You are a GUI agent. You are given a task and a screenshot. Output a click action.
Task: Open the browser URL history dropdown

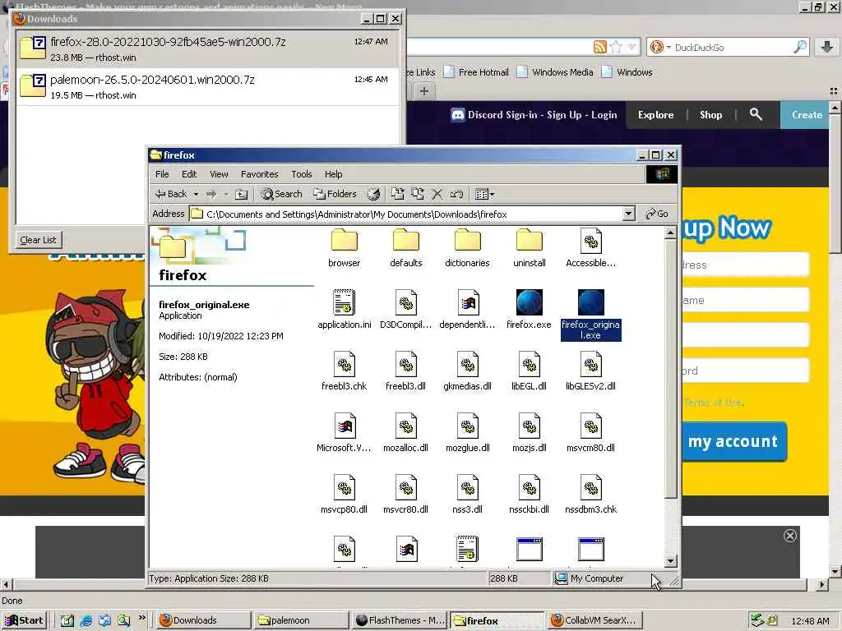click(x=632, y=47)
